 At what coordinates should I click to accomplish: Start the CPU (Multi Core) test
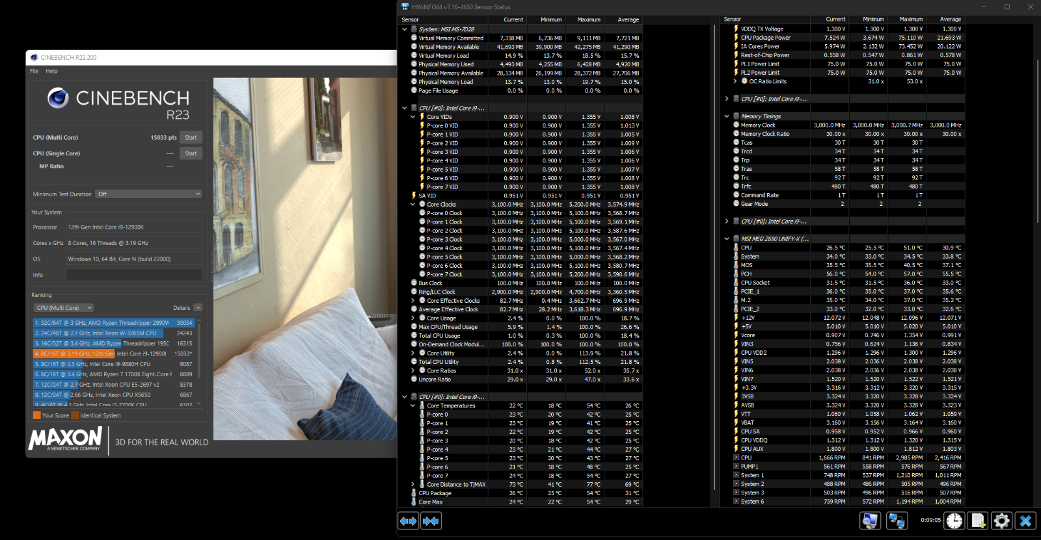point(191,138)
